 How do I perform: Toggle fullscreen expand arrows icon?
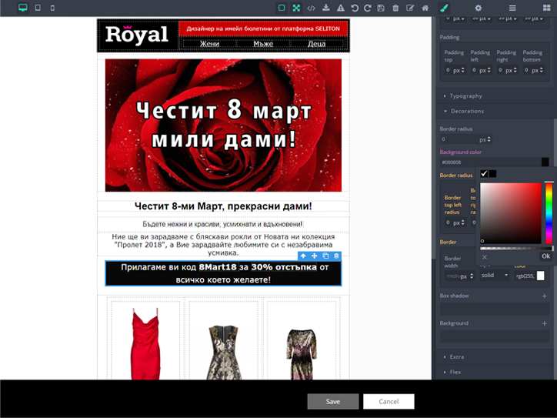[296, 8]
